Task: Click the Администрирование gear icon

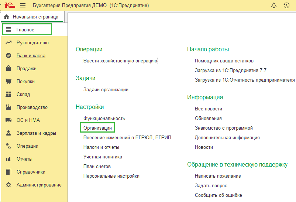Action: click(8, 185)
